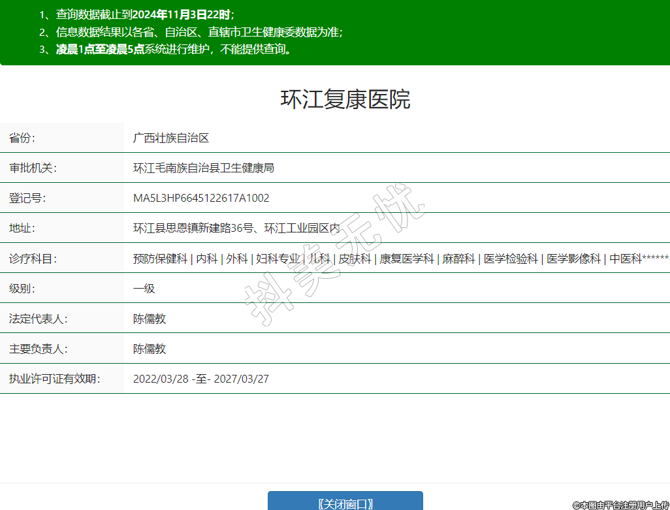
Task: Click the 诊疗科目 departments list text
Action: 400,259
